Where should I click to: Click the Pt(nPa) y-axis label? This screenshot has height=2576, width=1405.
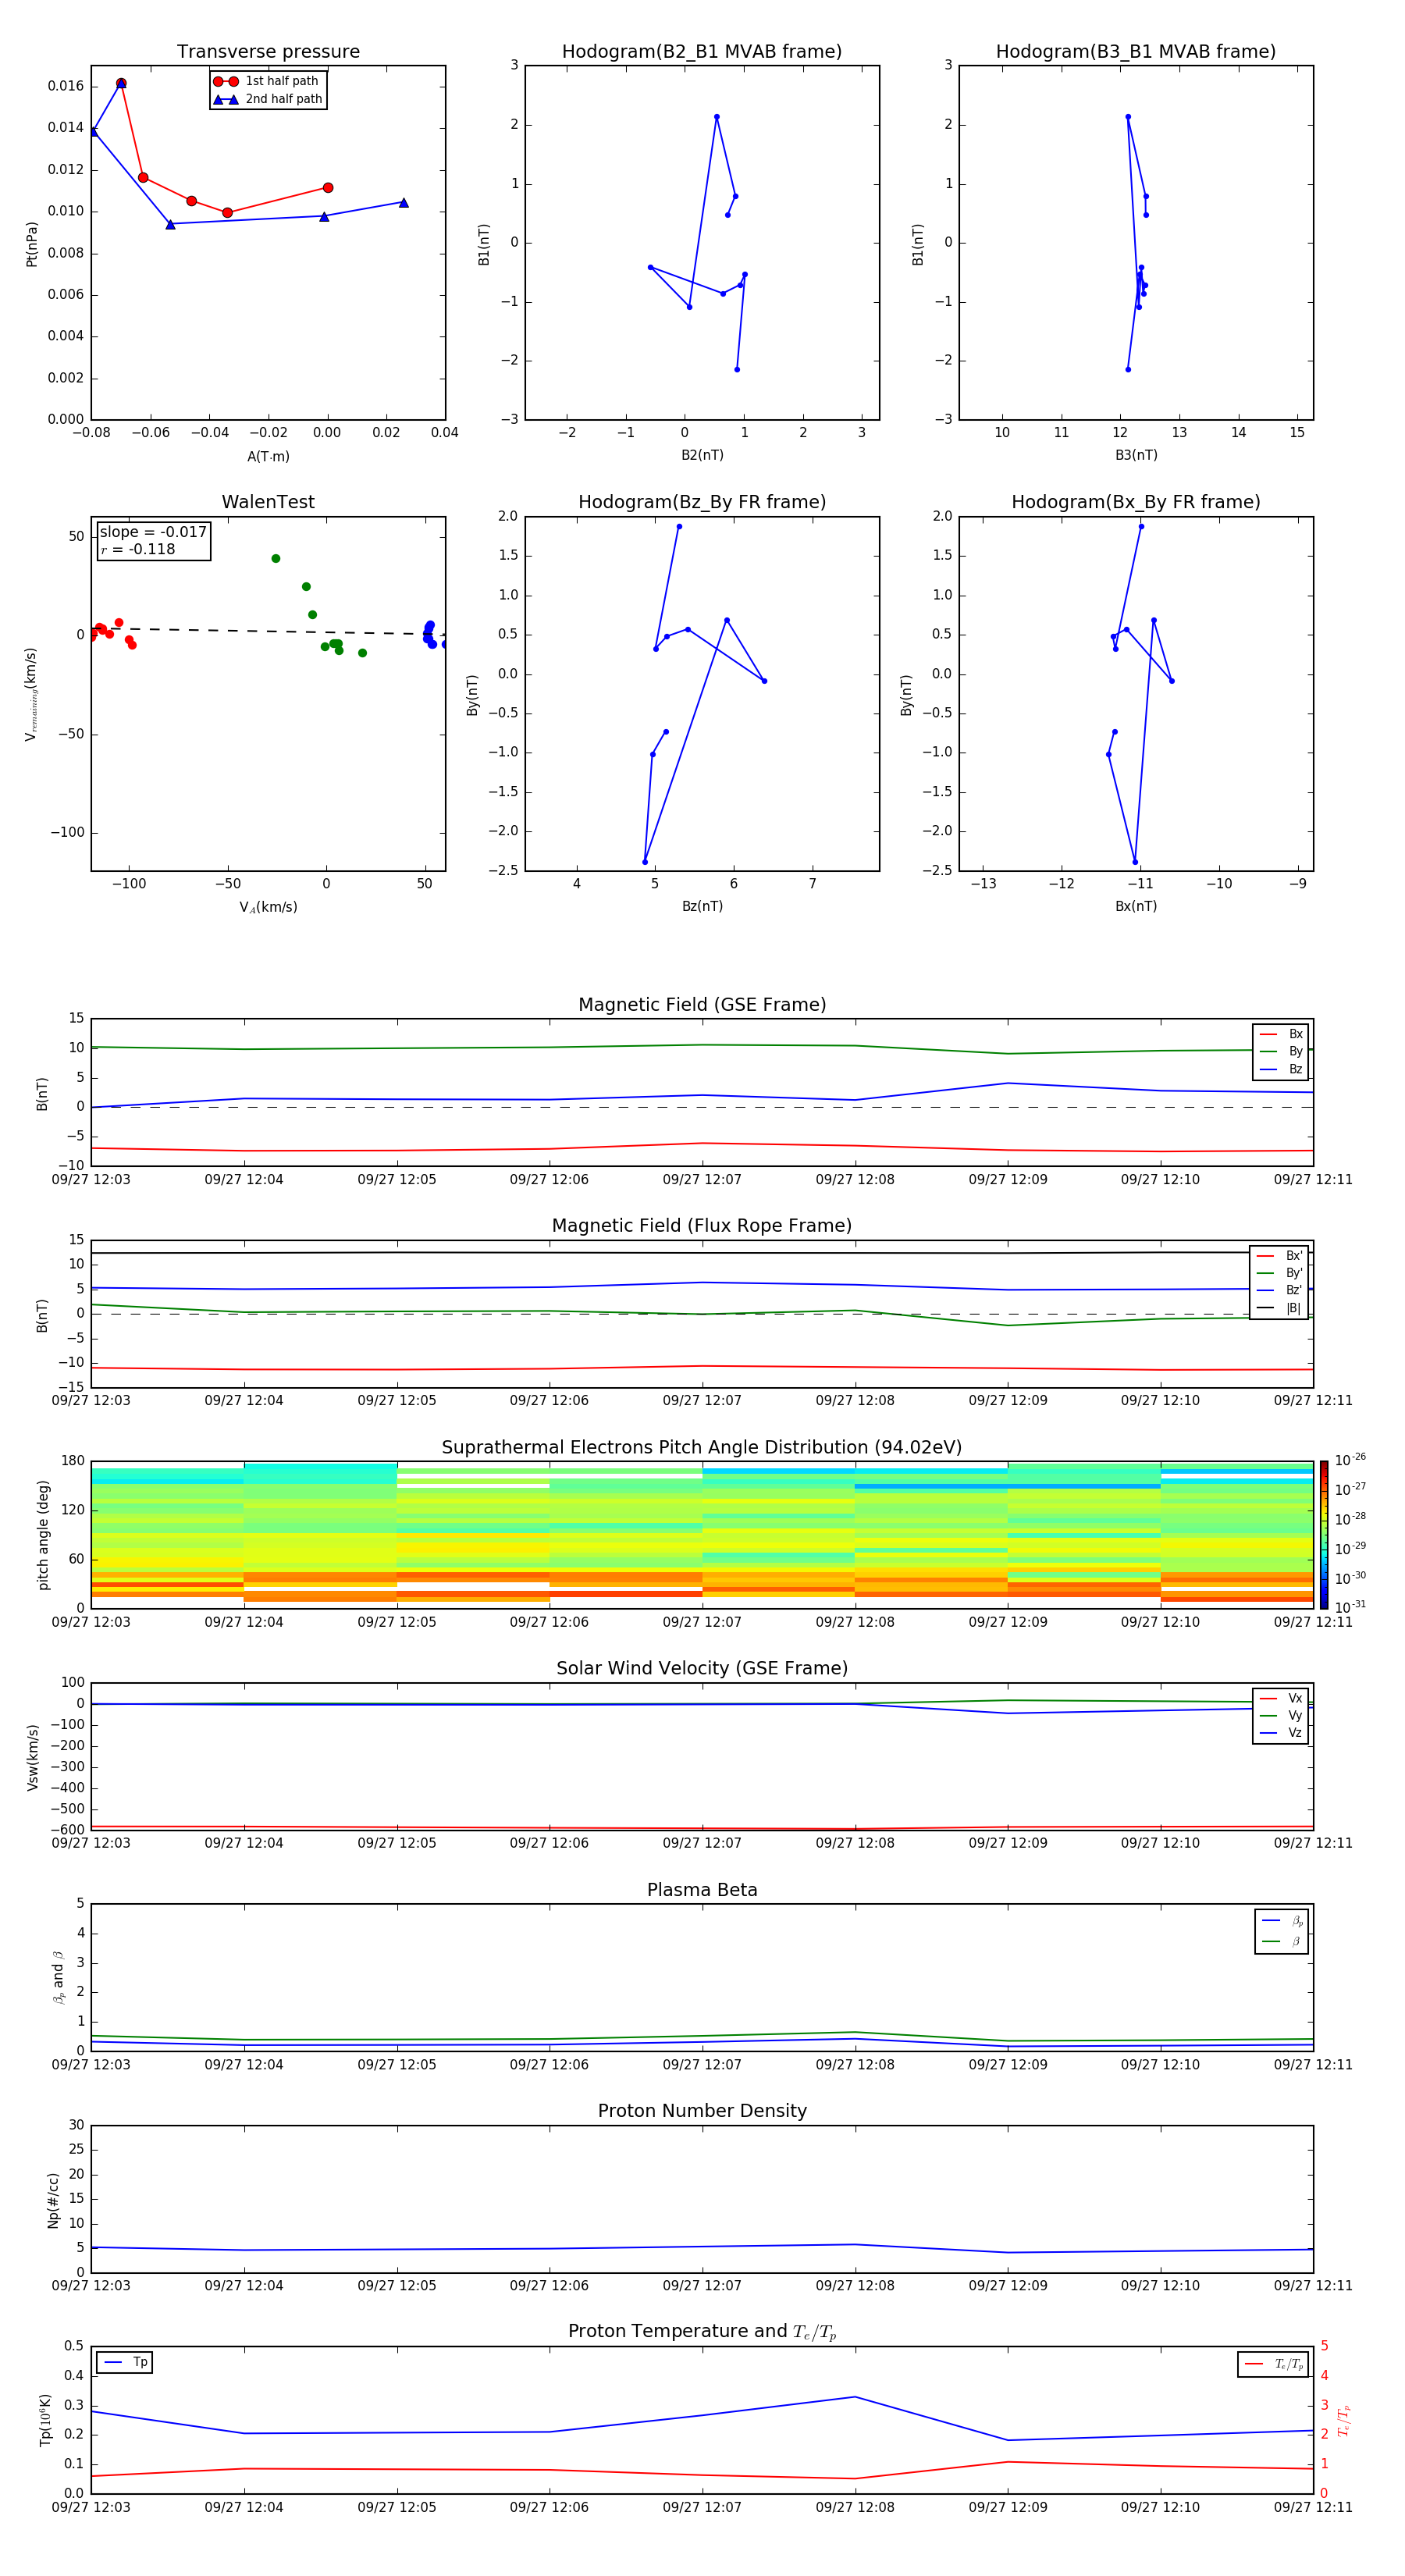31,243
